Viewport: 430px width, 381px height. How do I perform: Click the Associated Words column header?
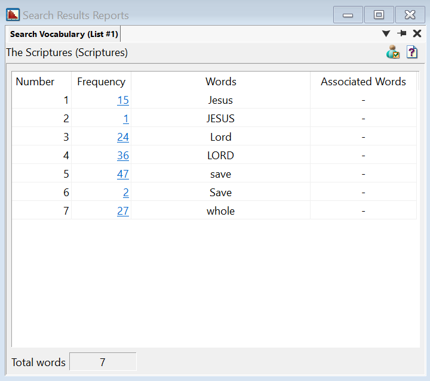click(x=363, y=82)
